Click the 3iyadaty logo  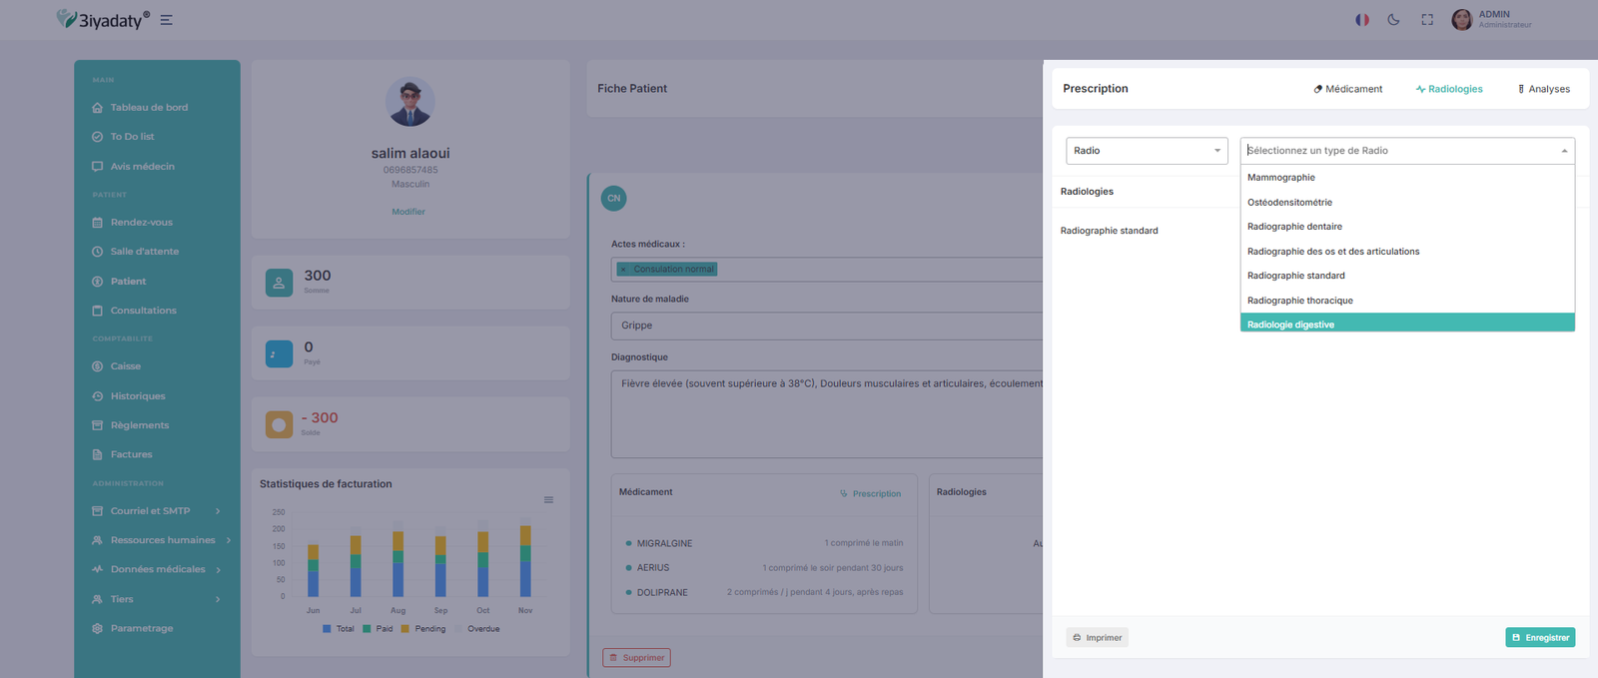pyautogui.click(x=103, y=20)
